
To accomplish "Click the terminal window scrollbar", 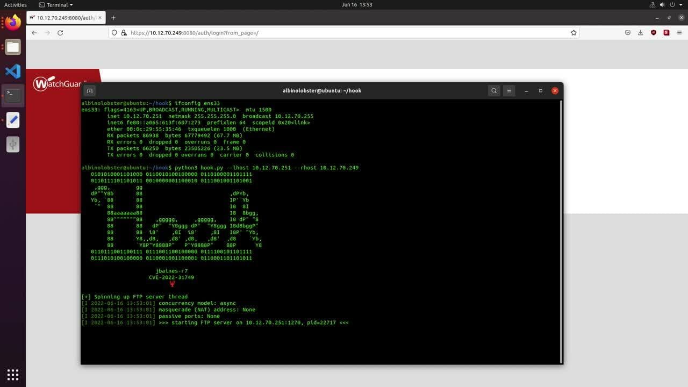I will [560, 231].
